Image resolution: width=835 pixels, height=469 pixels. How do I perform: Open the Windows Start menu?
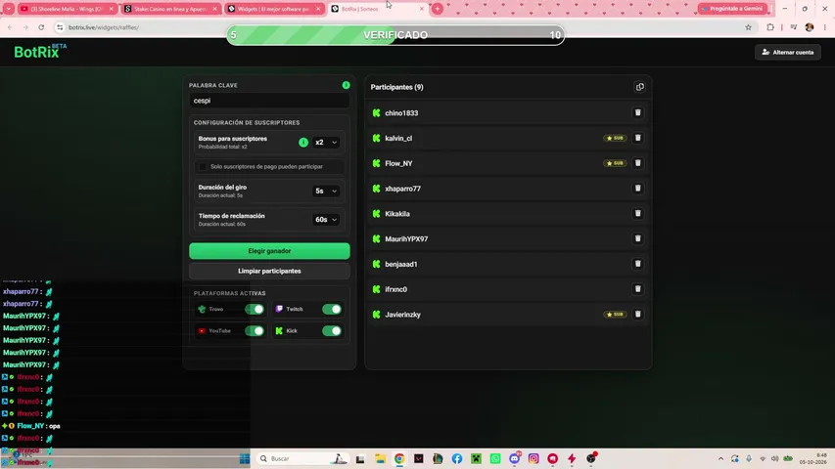[x=245, y=458]
